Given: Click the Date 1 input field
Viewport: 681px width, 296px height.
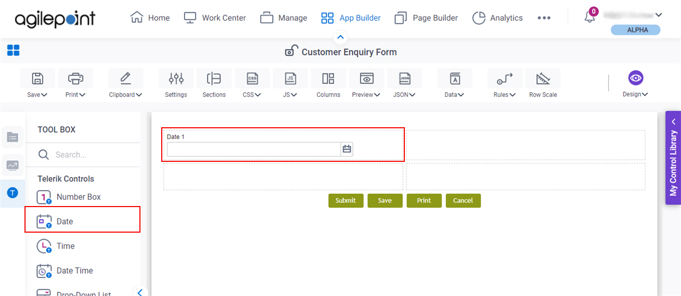Looking at the screenshot, I should [254, 150].
